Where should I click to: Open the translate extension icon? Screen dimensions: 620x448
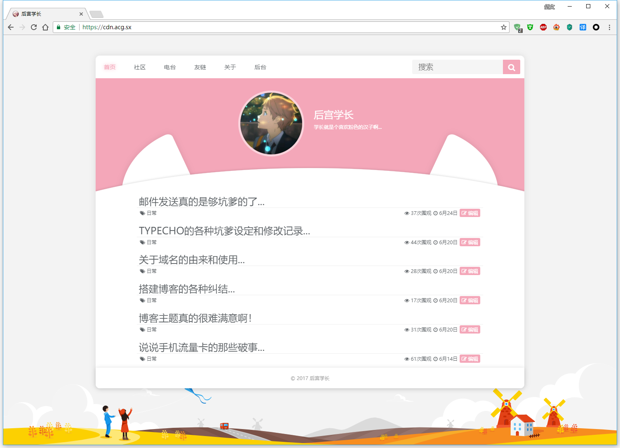pos(582,27)
